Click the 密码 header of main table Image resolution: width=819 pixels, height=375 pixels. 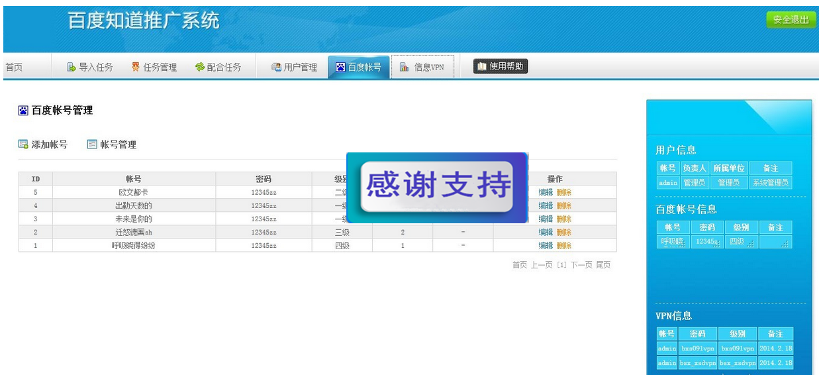tap(264, 179)
